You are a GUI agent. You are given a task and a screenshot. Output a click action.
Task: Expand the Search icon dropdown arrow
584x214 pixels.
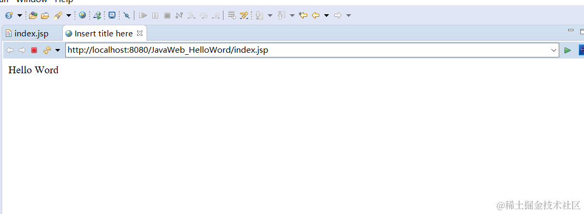pos(69,16)
